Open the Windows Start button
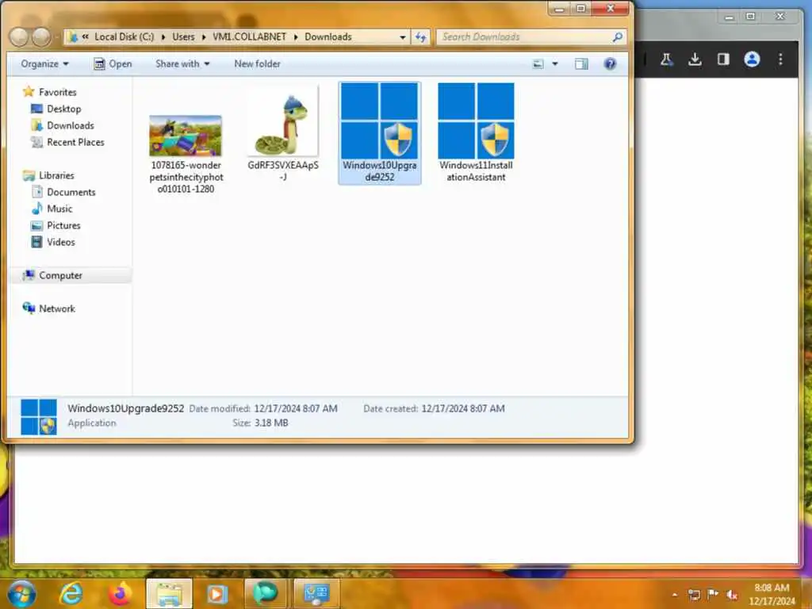This screenshot has width=812, height=609. [x=21, y=594]
